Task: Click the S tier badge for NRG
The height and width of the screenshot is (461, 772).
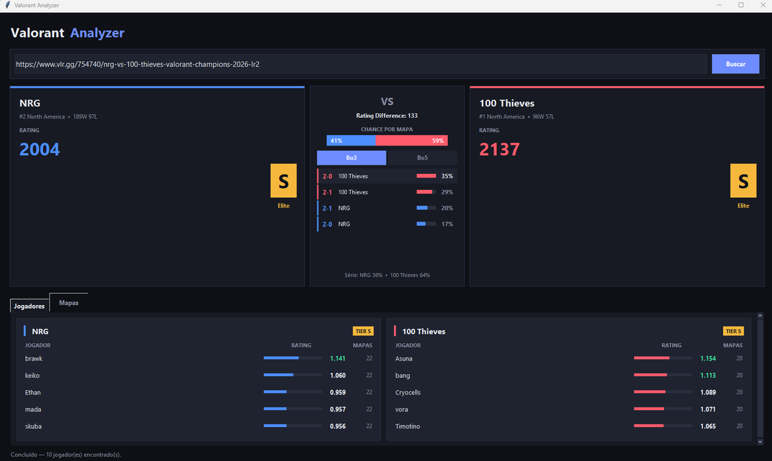Action: click(x=284, y=181)
